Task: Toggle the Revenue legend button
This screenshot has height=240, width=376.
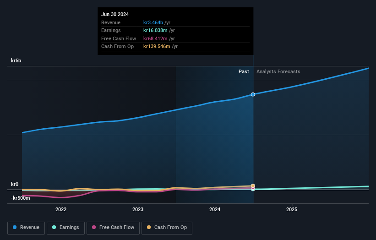Action: [26, 228]
